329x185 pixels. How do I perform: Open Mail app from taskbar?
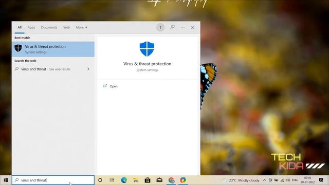159,180
